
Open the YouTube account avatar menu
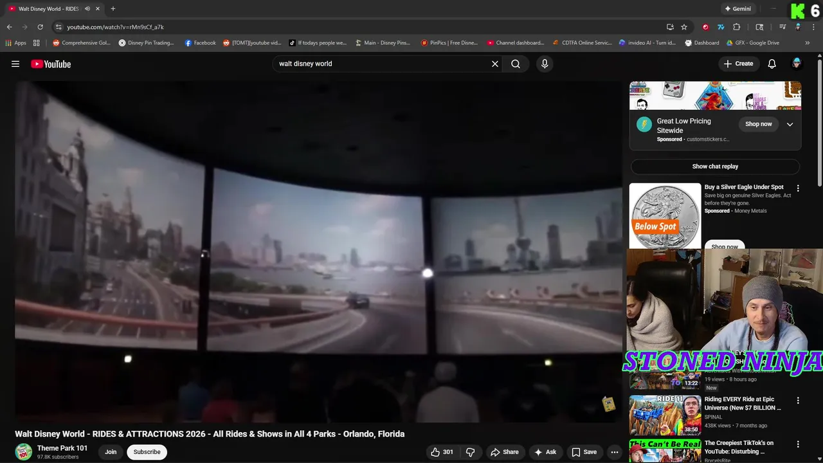(797, 64)
